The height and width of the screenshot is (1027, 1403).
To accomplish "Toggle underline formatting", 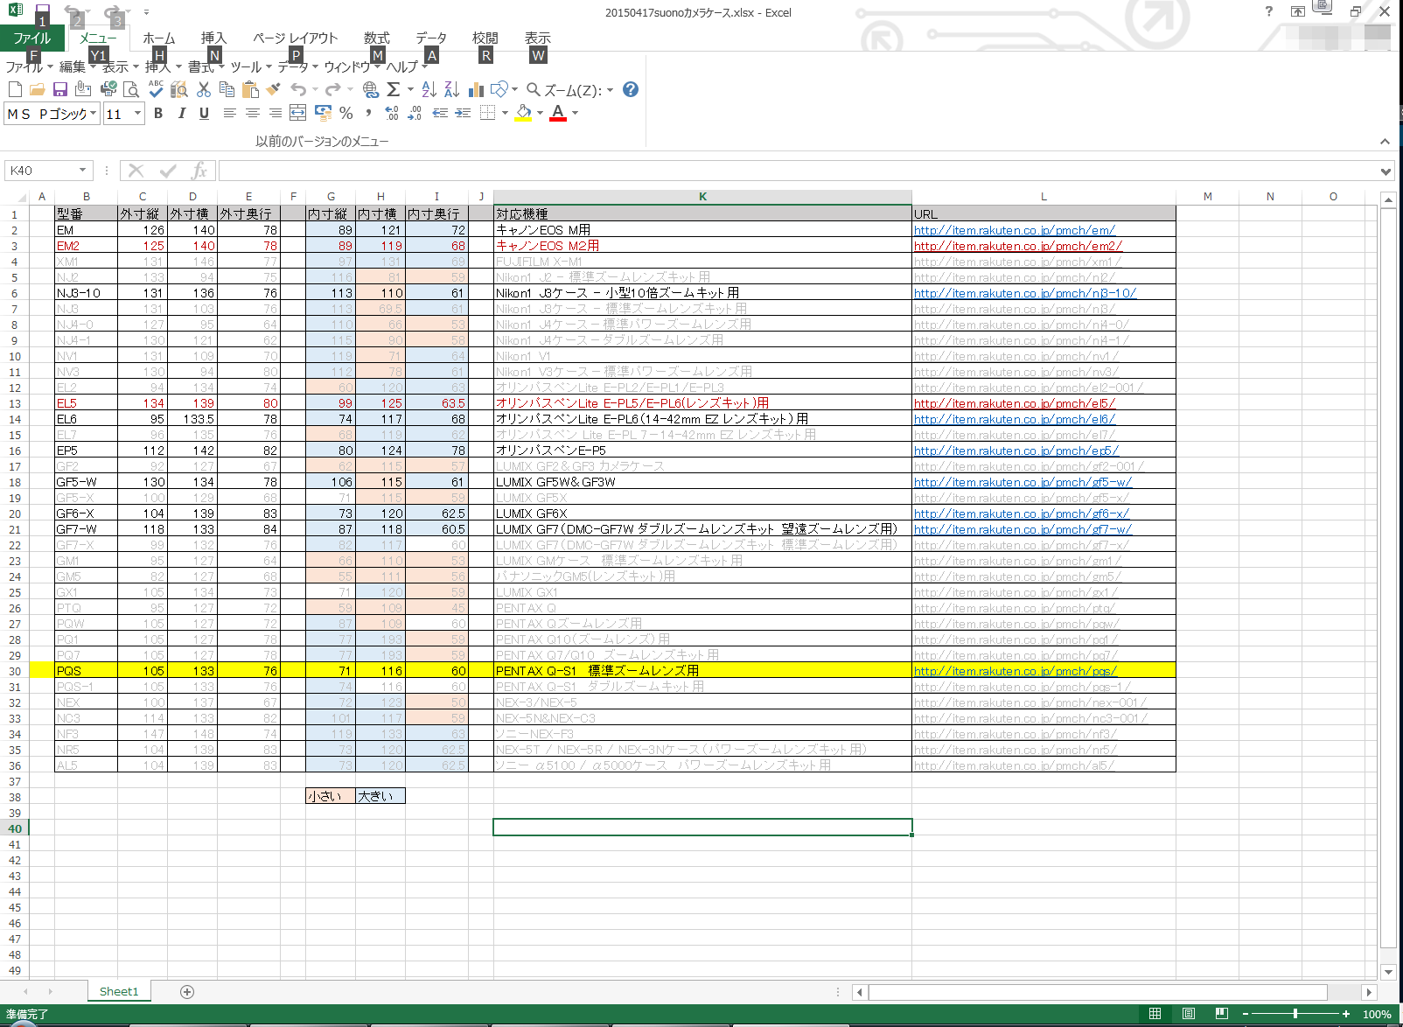I will 204,113.
